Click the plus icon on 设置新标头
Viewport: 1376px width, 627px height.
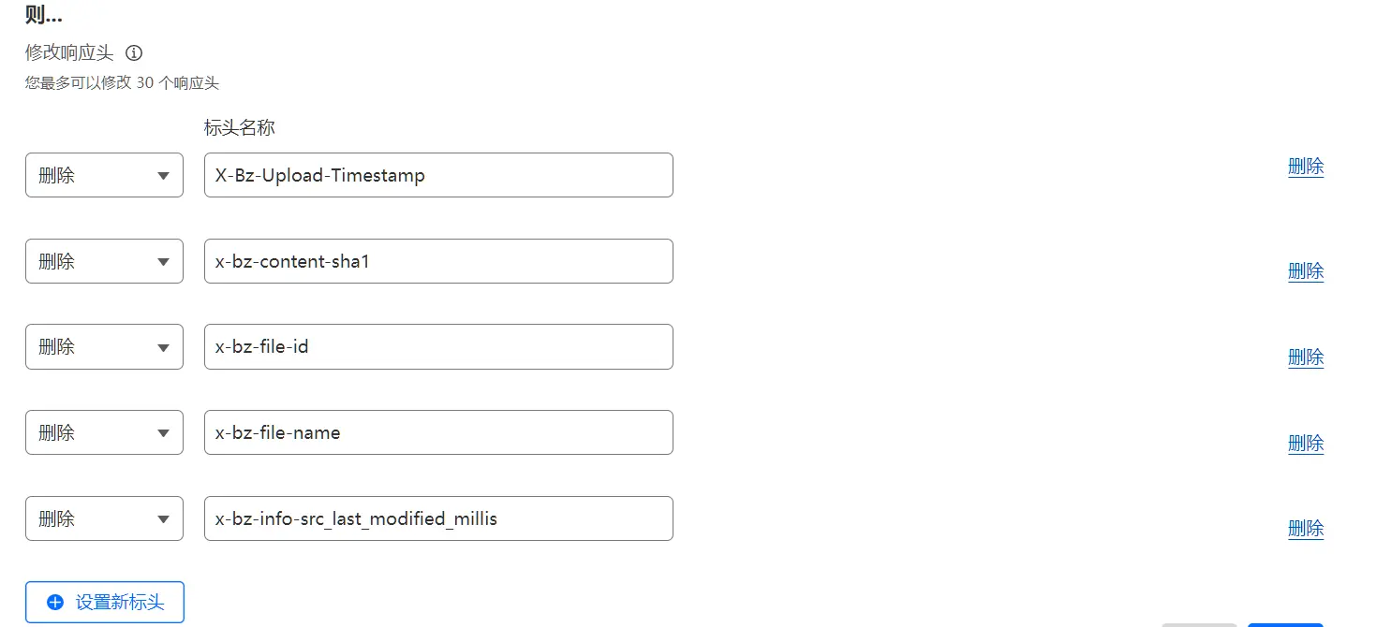click(x=55, y=602)
